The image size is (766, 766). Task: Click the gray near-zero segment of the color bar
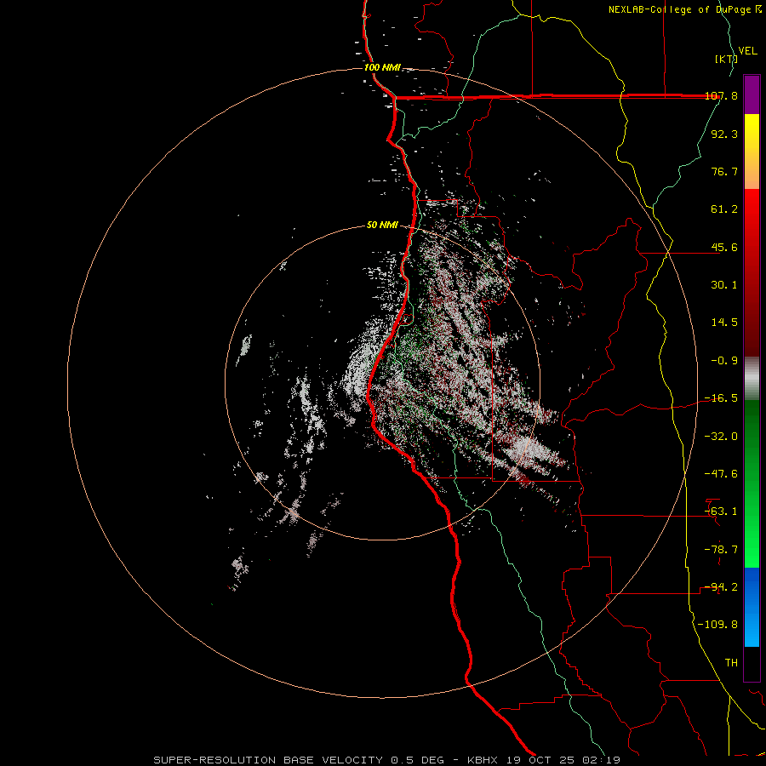click(752, 378)
